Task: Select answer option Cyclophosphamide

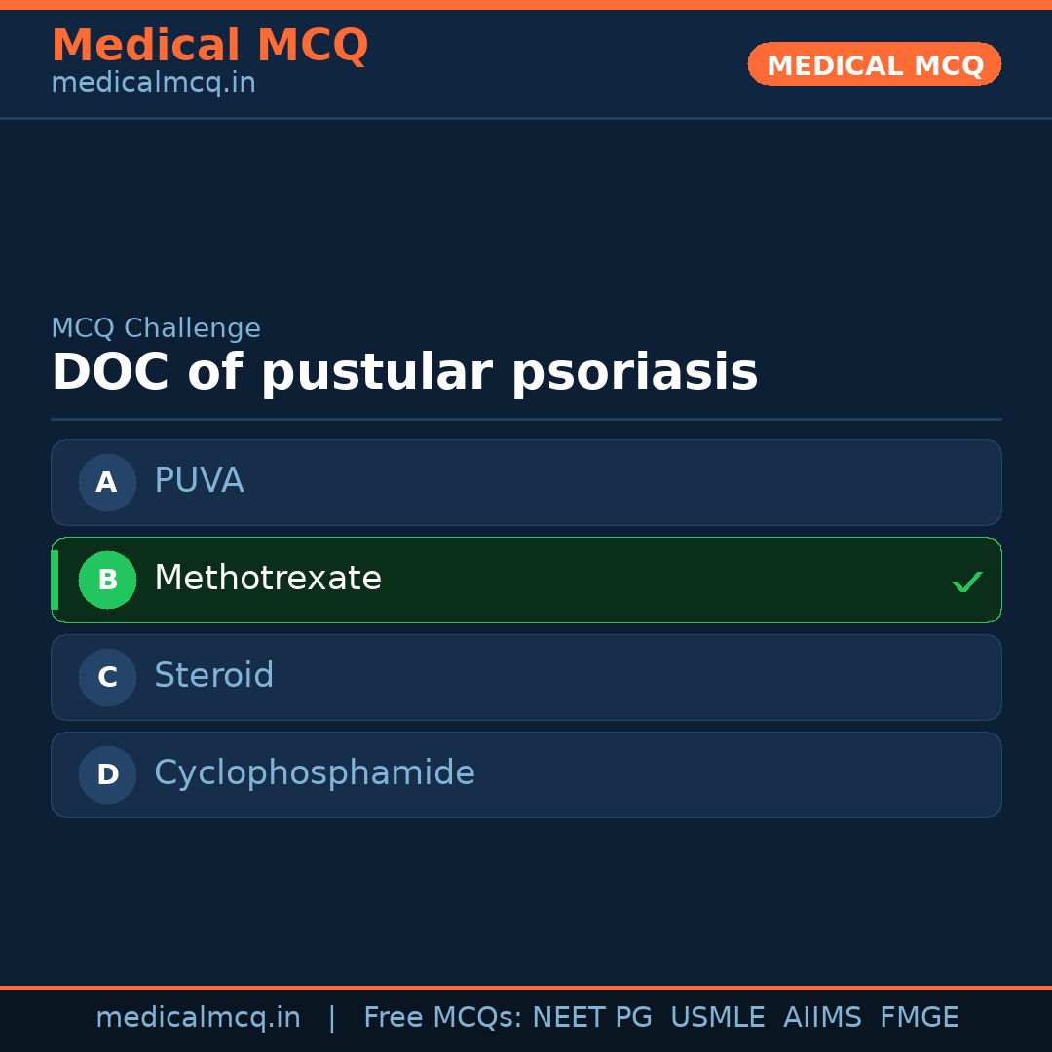Action: pos(526,774)
